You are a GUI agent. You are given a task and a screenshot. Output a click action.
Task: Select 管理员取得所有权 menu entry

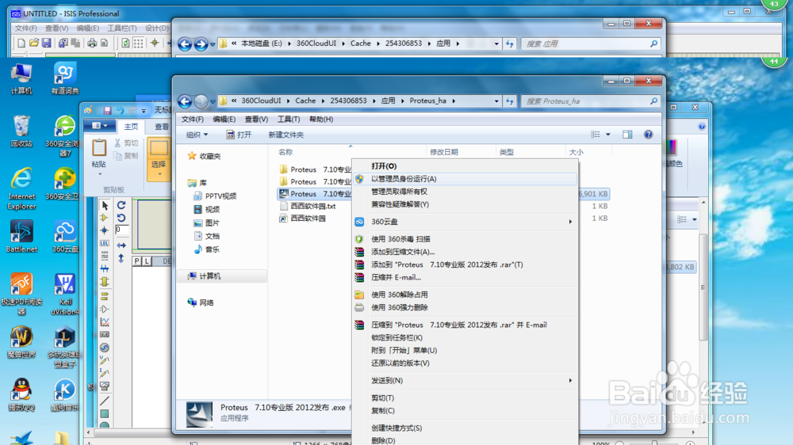(399, 192)
